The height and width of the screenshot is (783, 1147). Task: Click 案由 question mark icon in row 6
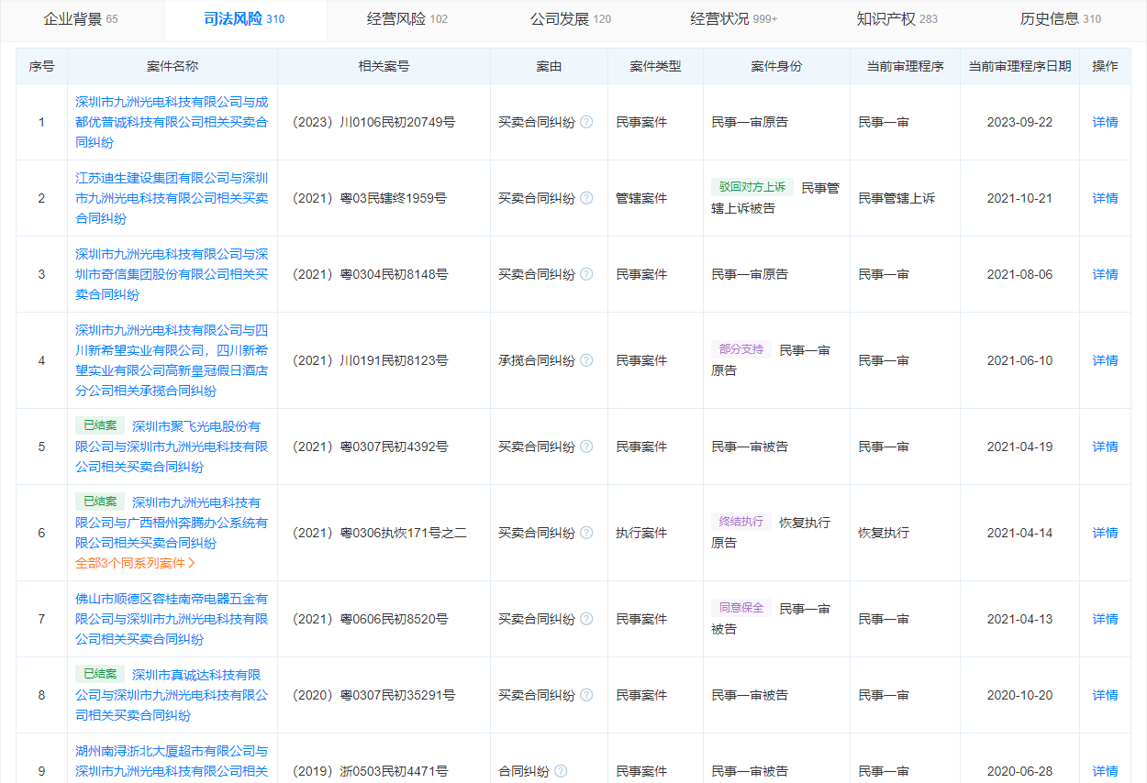[586, 533]
